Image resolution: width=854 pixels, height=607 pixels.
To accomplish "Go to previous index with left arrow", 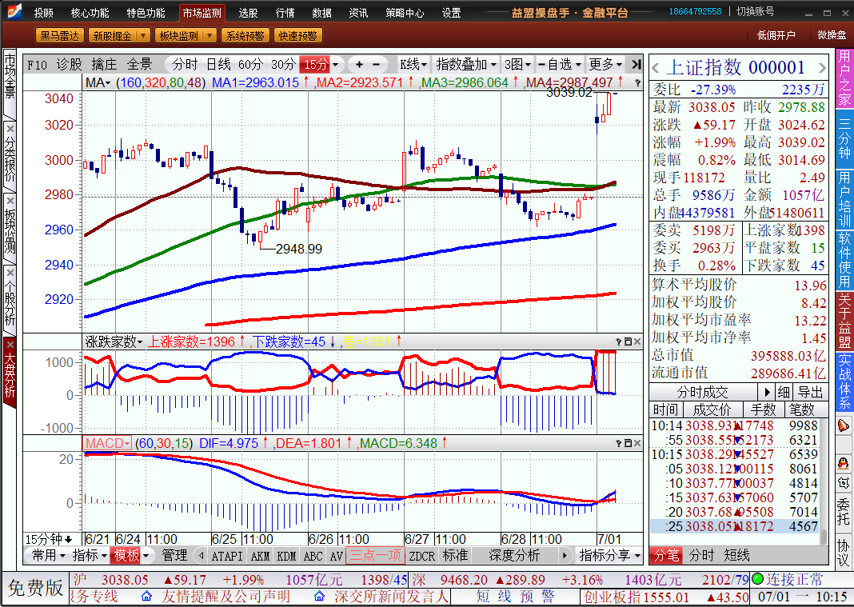I will [x=656, y=68].
